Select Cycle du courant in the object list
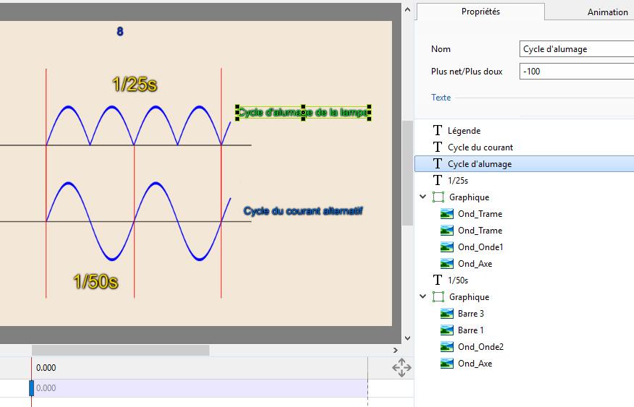634x407 pixels. [x=480, y=147]
